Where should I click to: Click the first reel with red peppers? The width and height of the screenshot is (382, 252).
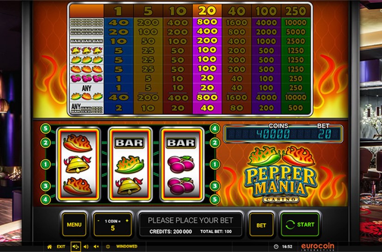(78, 165)
